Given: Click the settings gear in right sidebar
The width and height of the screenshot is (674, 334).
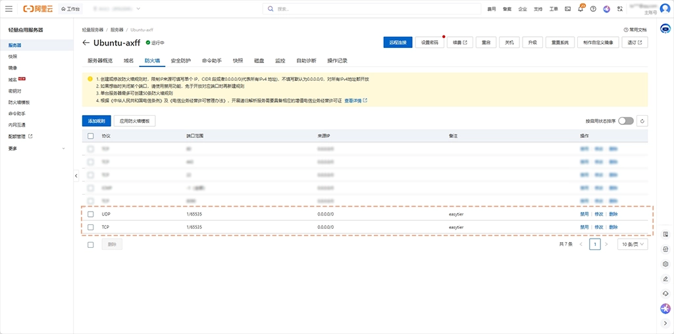Looking at the screenshot, I should (665, 264).
